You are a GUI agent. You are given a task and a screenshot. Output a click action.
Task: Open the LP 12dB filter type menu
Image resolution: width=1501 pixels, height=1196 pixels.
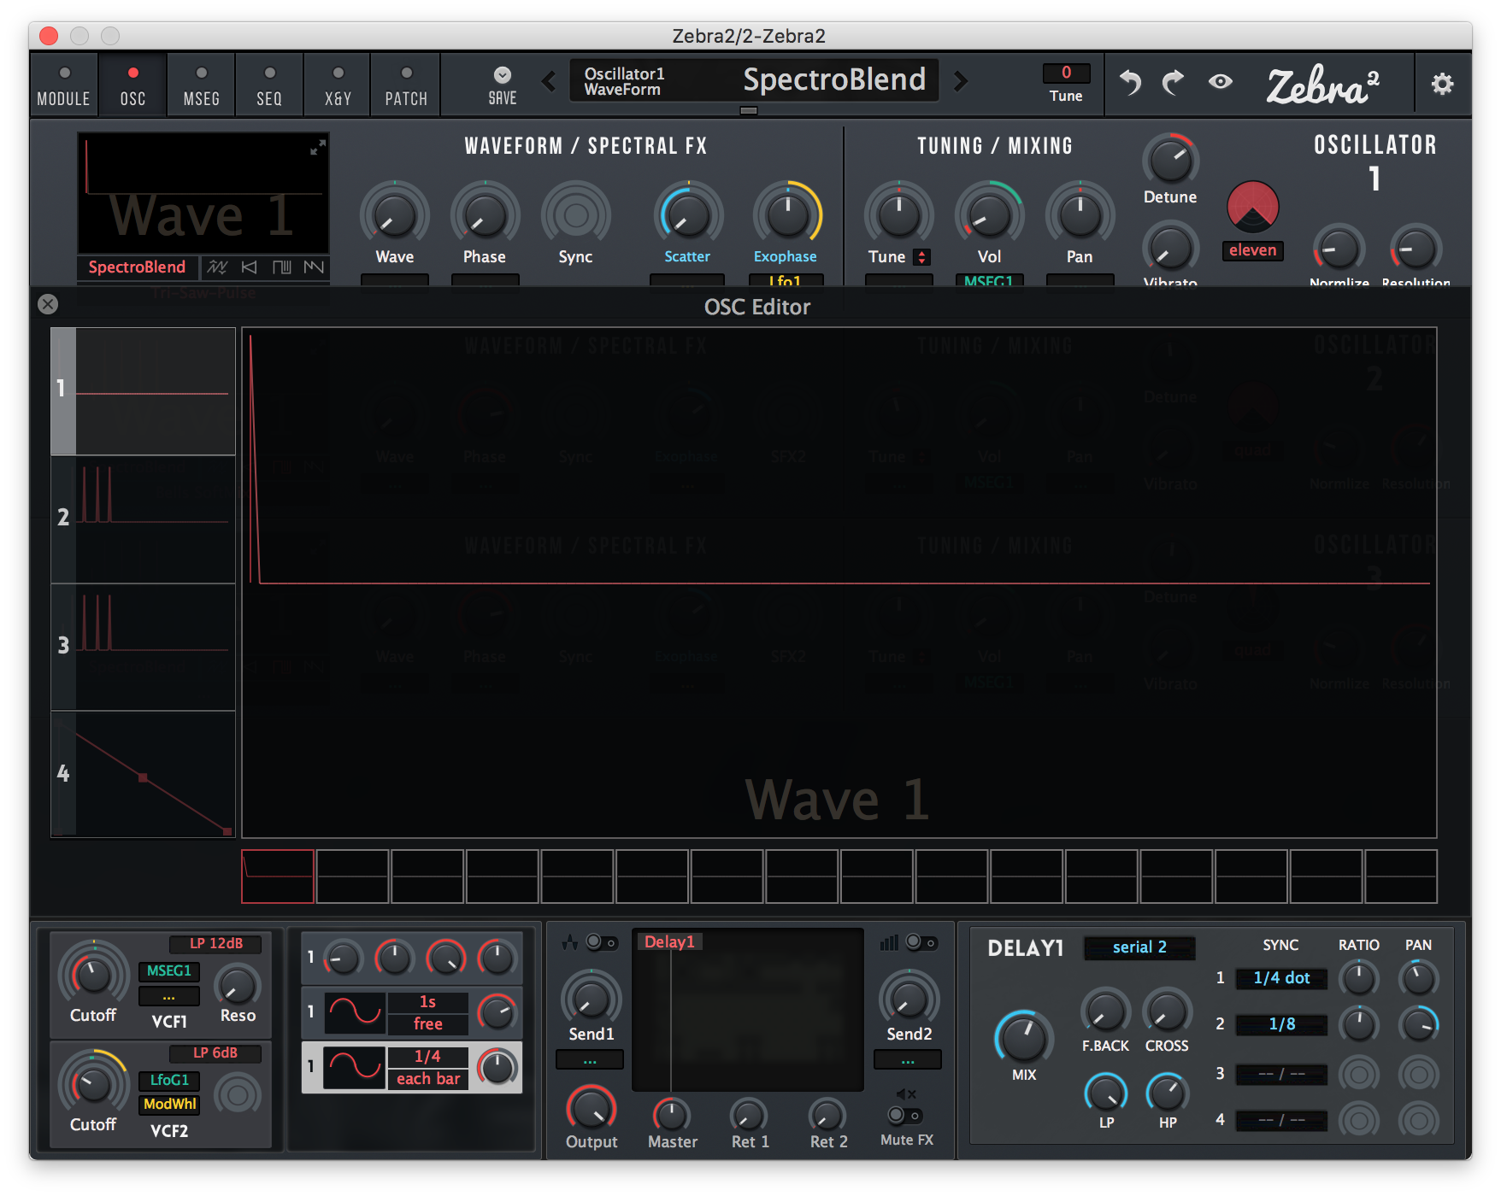[x=215, y=943]
